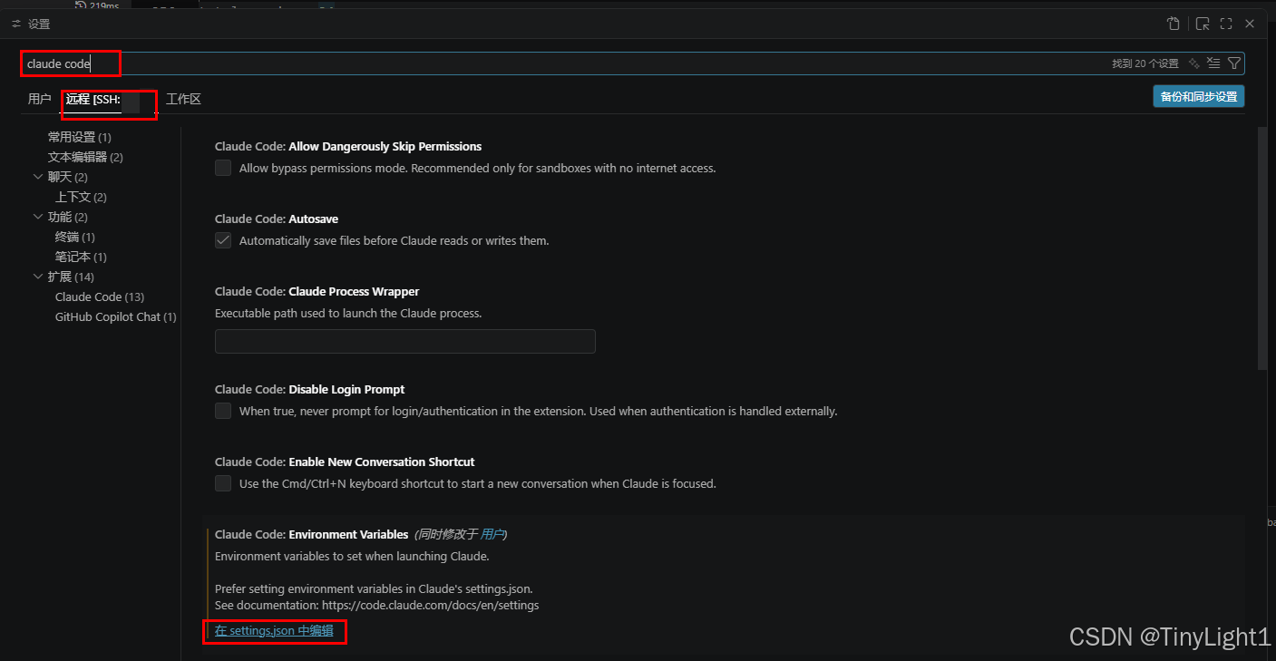This screenshot has width=1276, height=661.
Task: Open settings JSON file icon
Action: click(x=1174, y=24)
